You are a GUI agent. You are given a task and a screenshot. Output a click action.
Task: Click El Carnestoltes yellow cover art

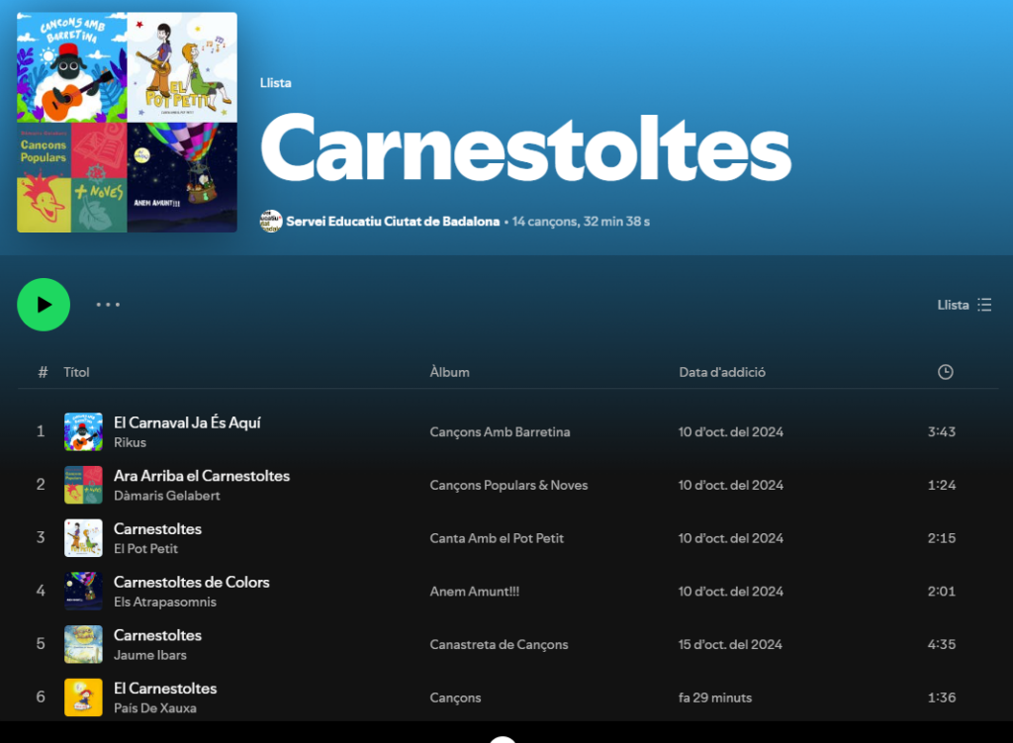pyautogui.click(x=83, y=697)
